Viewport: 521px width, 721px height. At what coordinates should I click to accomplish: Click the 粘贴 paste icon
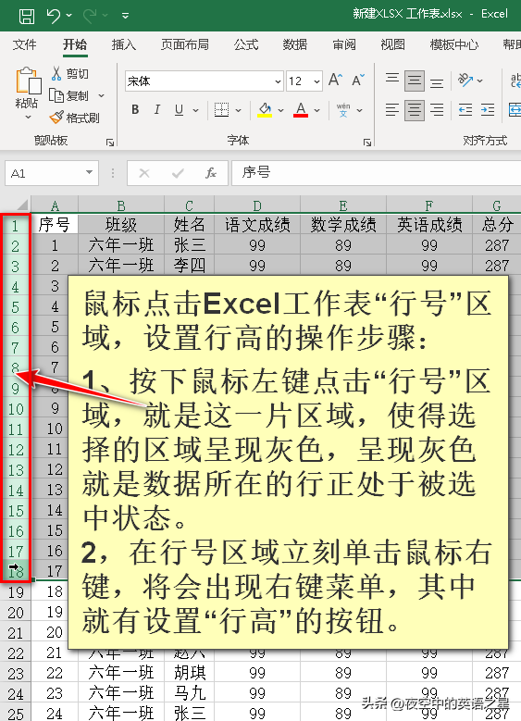point(28,81)
